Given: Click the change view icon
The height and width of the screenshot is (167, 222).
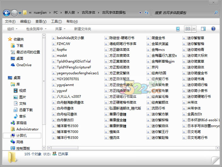Looking at the screenshot, I should pyautogui.click(x=188, y=29).
